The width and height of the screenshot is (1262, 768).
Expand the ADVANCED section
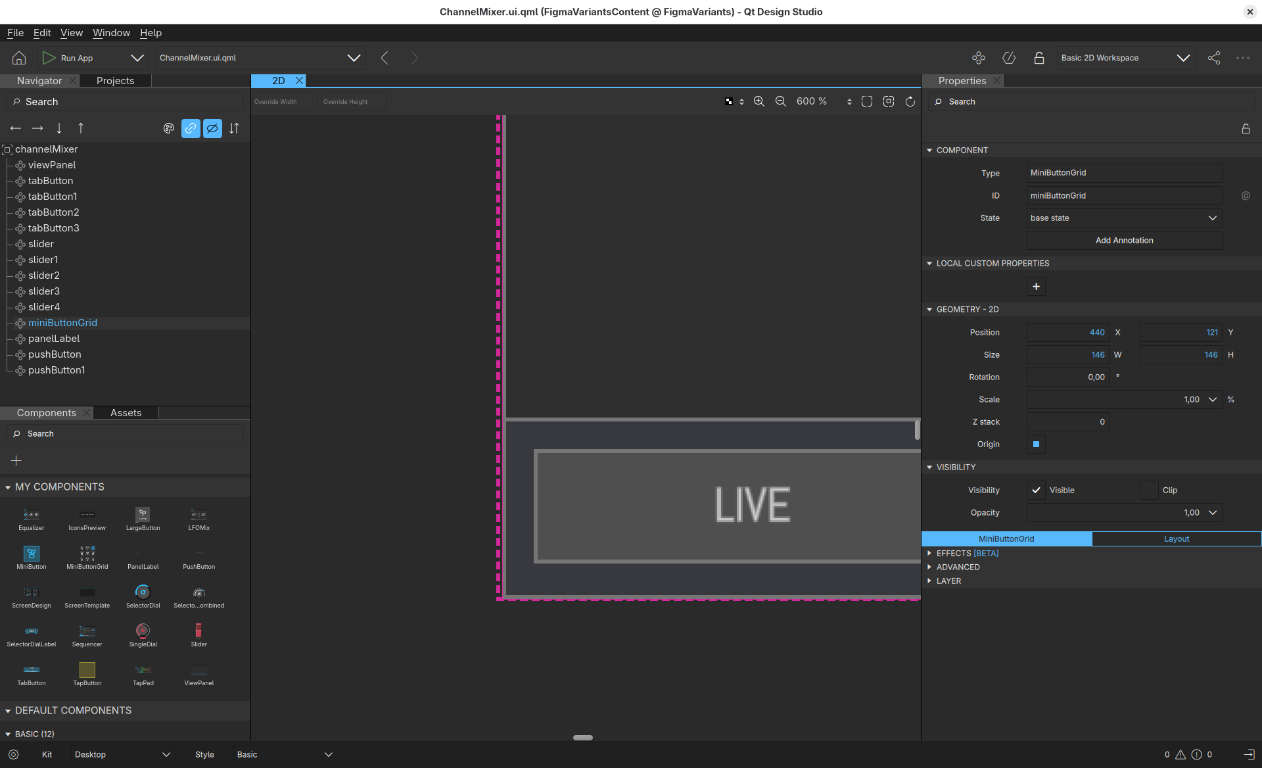pos(958,567)
